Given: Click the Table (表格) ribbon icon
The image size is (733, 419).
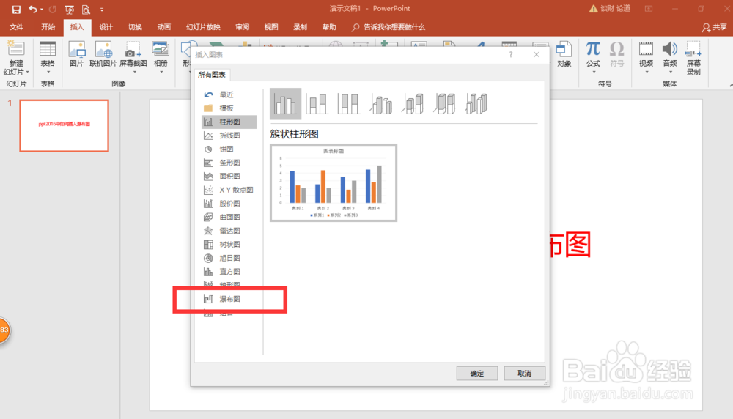Looking at the screenshot, I should tap(47, 50).
